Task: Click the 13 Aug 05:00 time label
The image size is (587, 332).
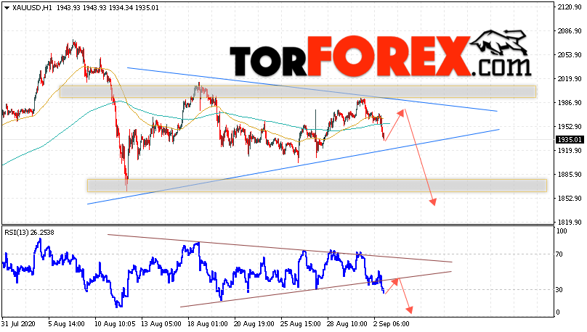Action: tap(161, 324)
